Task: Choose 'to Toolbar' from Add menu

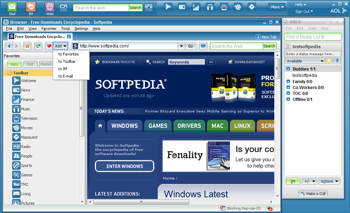Action: point(67,61)
